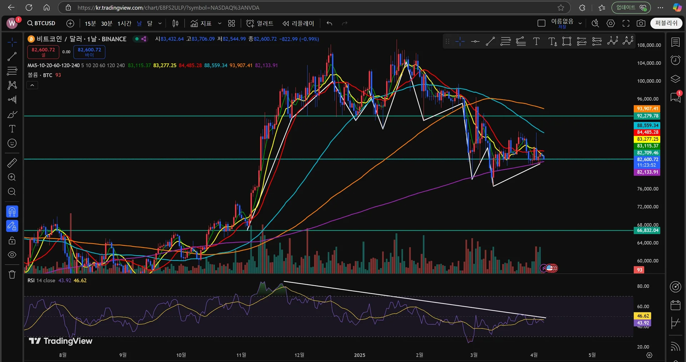Open the layout name dropdown arrow
The width and height of the screenshot is (686, 362).
tap(580, 24)
